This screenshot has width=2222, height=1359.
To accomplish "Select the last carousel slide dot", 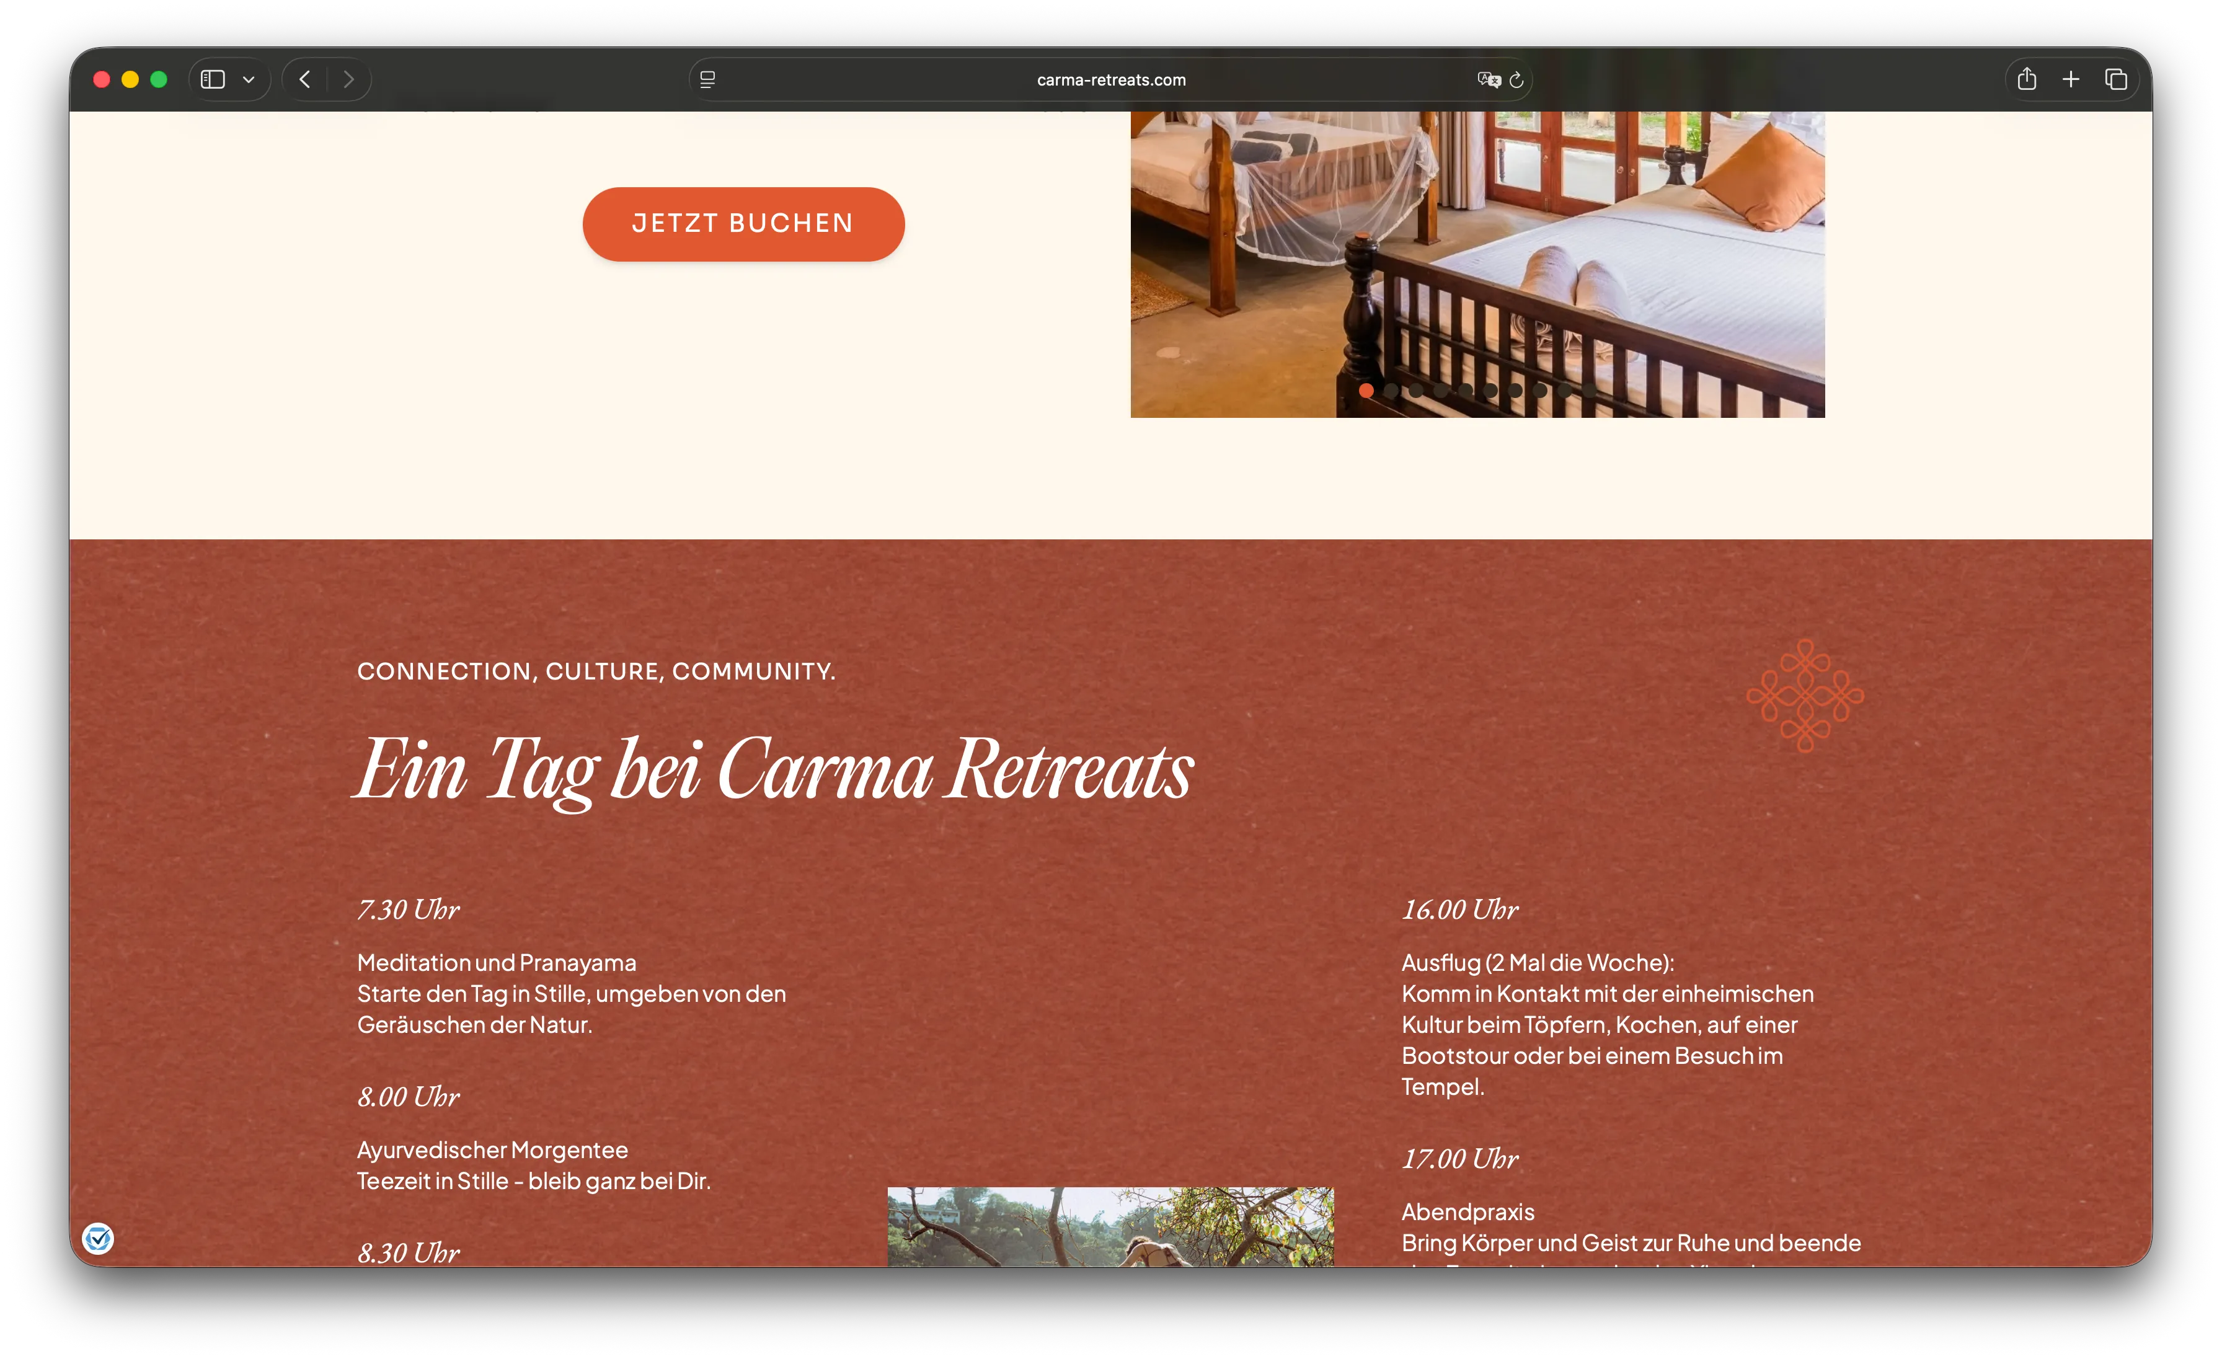I will pyautogui.click(x=1590, y=391).
